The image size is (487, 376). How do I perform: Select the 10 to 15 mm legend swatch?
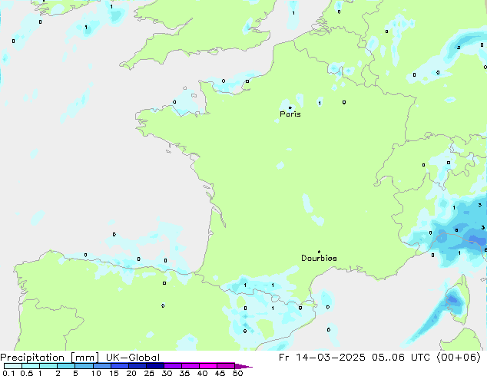pos(101,366)
